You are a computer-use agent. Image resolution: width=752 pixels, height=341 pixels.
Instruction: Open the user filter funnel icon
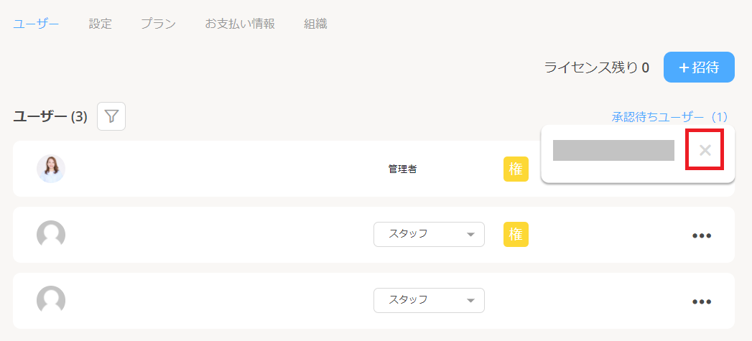111,116
